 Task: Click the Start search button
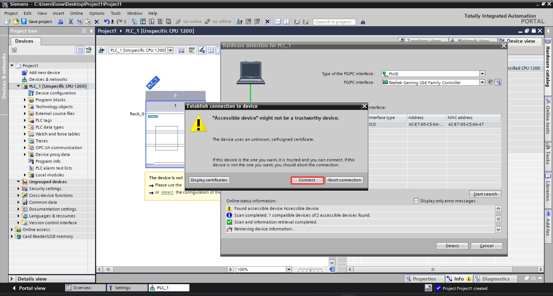(485, 194)
